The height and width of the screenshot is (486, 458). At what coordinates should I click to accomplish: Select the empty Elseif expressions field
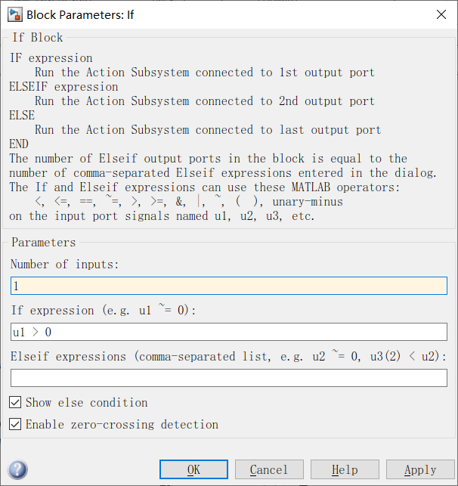pyautogui.click(x=228, y=378)
